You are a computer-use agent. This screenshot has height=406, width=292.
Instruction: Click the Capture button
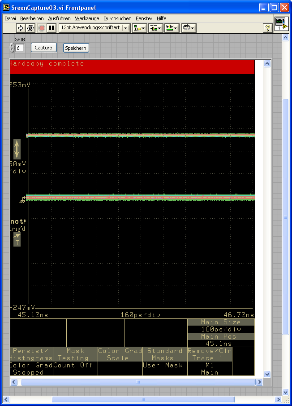tap(43, 48)
